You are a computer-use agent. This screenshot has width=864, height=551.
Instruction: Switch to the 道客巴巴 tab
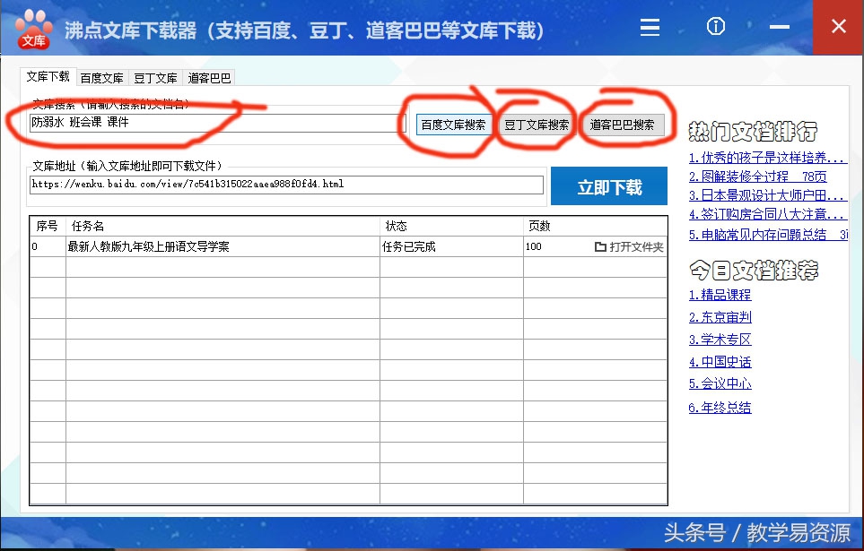click(208, 78)
